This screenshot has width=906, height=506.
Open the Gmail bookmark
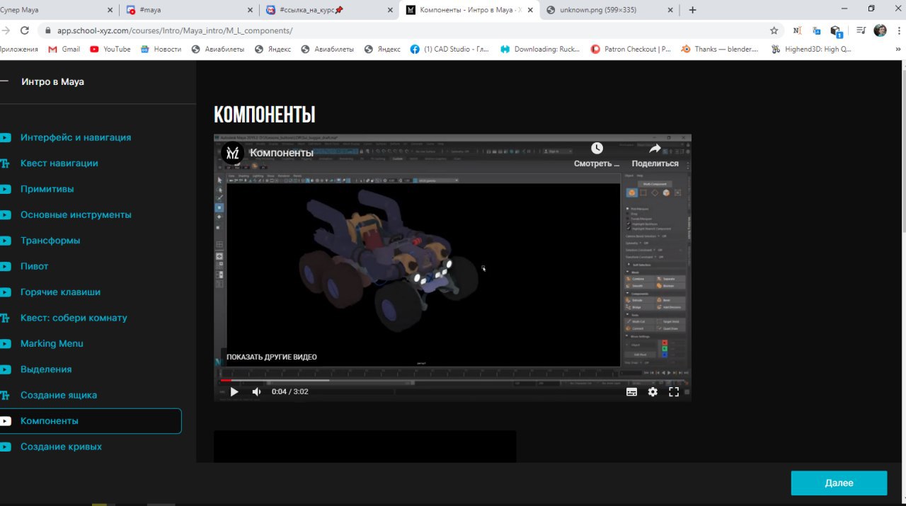[x=64, y=49]
